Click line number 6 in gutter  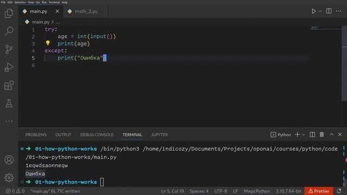tap(33, 65)
